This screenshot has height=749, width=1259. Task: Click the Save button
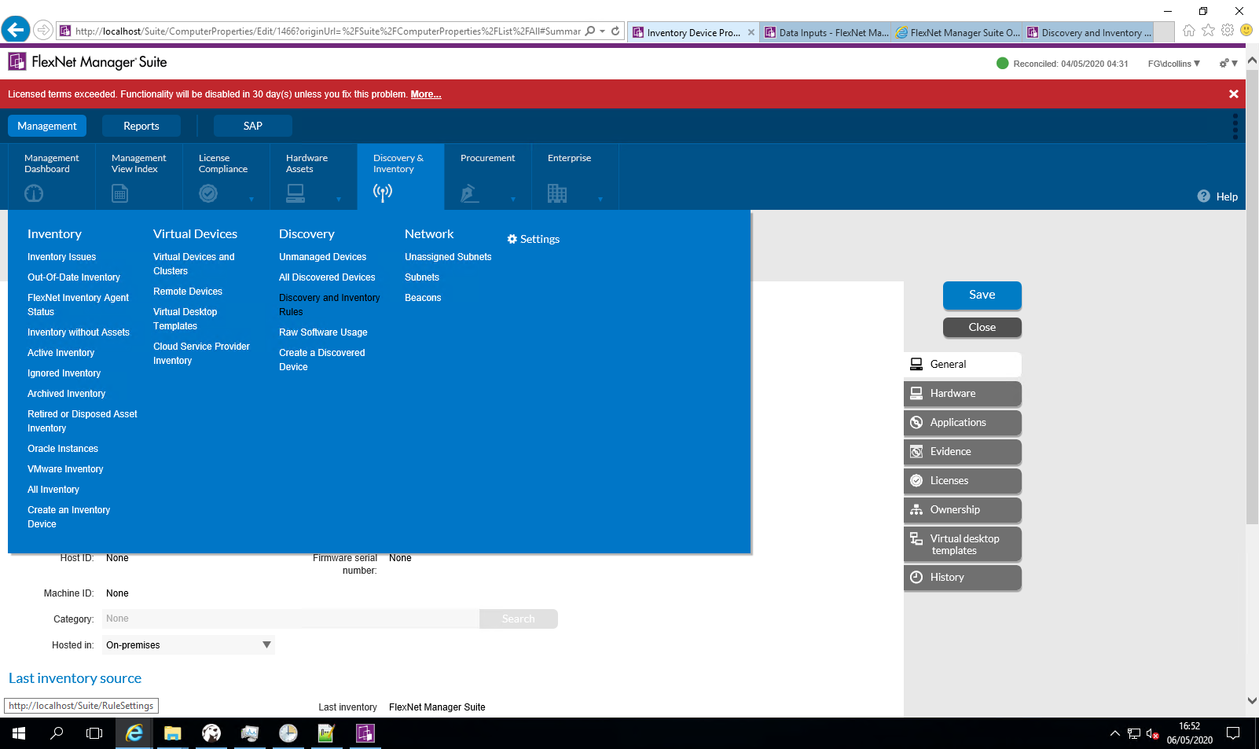point(982,295)
